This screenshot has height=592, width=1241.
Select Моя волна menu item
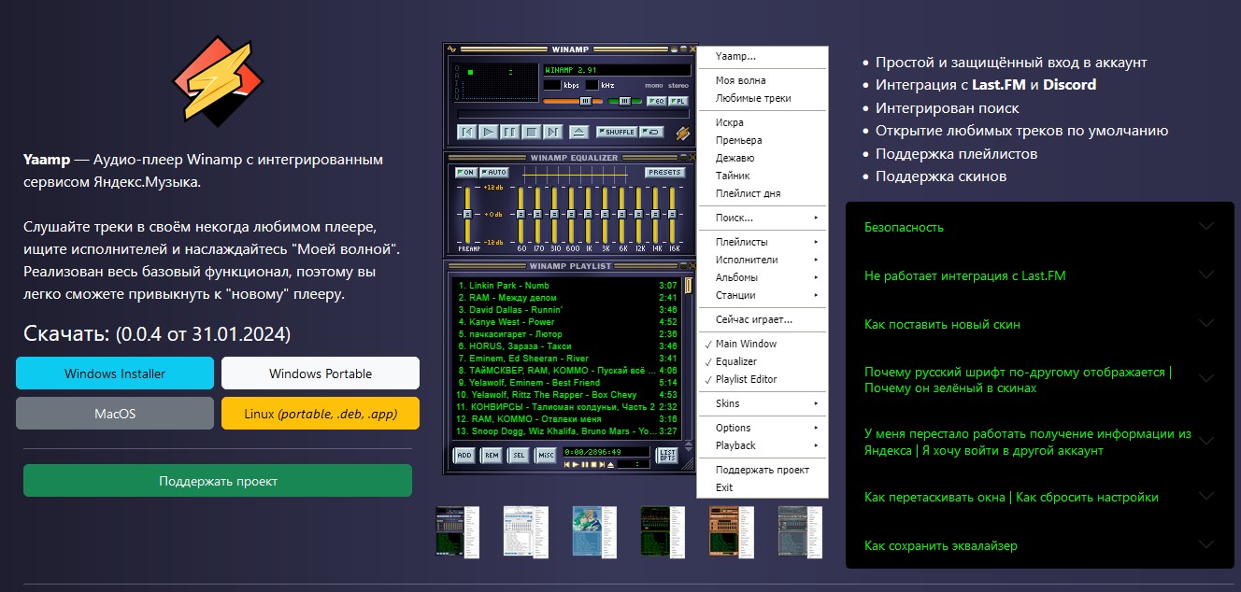click(x=763, y=81)
